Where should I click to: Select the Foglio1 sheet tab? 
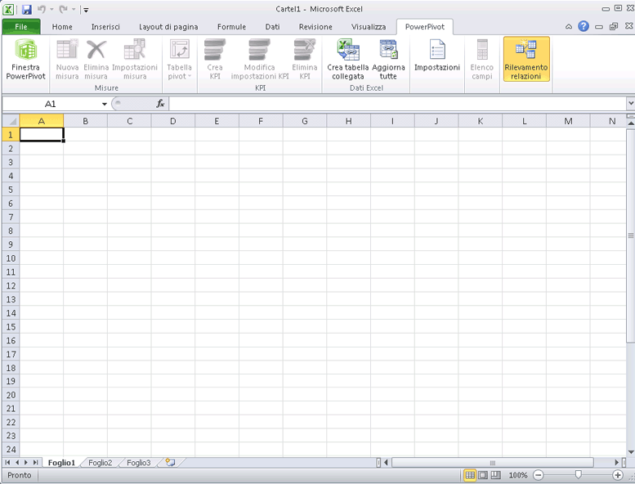[x=61, y=463]
